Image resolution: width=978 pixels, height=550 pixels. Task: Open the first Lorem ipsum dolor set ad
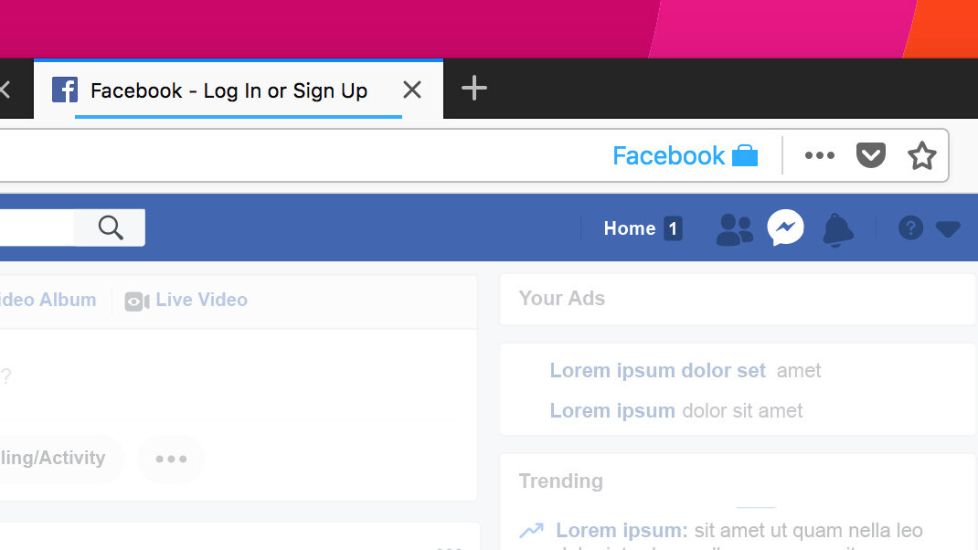657,370
